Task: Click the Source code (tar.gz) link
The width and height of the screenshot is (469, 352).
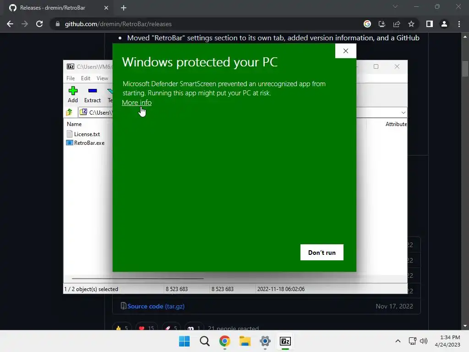Action: coord(156,306)
